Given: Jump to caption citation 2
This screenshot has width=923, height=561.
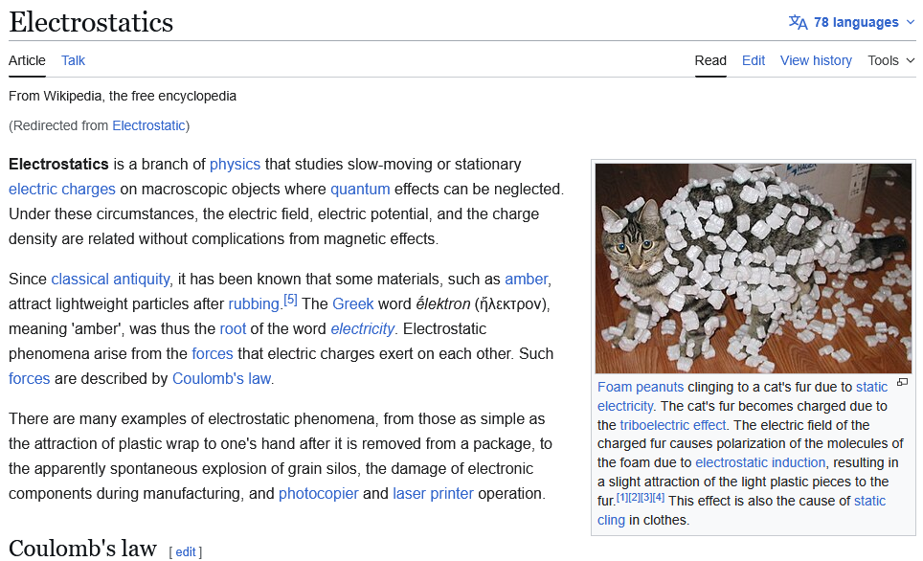Looking at the screenshot, I should (x=634, y=498).
